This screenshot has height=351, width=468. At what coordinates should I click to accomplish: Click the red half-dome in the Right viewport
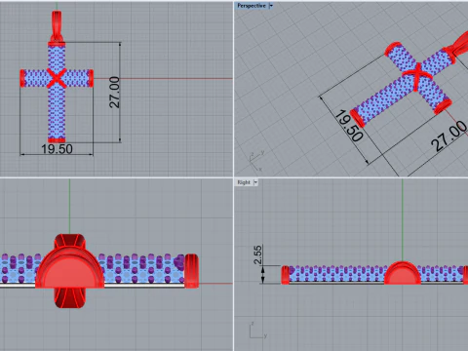tap(403, 273)
